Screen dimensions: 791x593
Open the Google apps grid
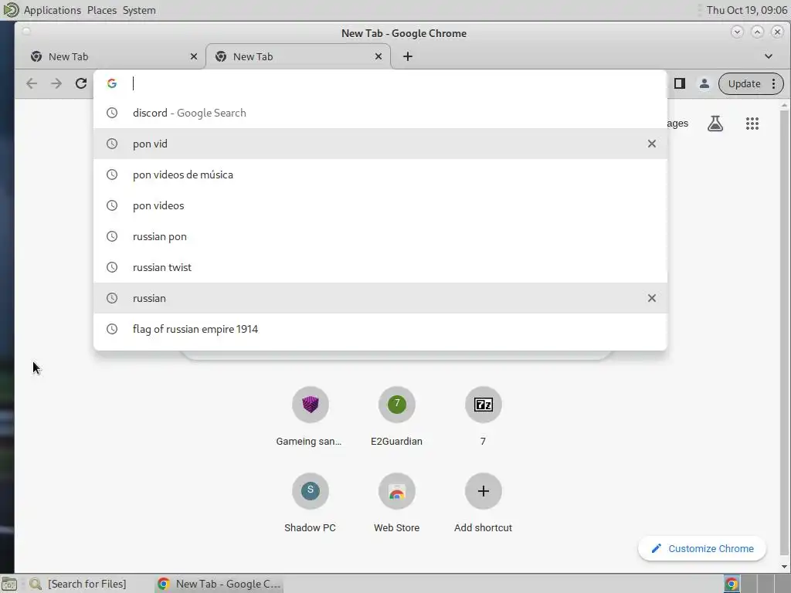point(752,124)
